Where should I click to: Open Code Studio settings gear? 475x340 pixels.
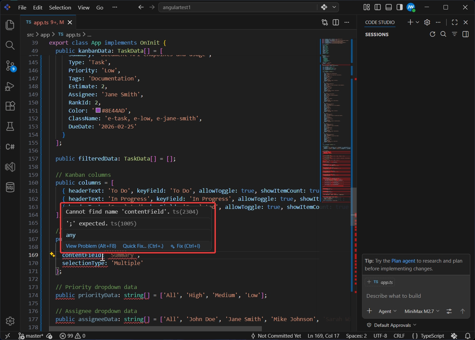(427, 22)
